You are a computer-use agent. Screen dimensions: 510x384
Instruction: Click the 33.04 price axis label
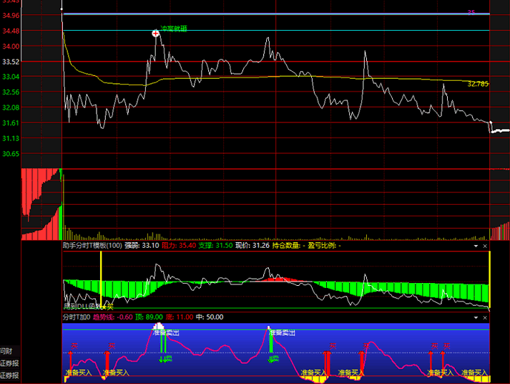click(x=11, y=77)
